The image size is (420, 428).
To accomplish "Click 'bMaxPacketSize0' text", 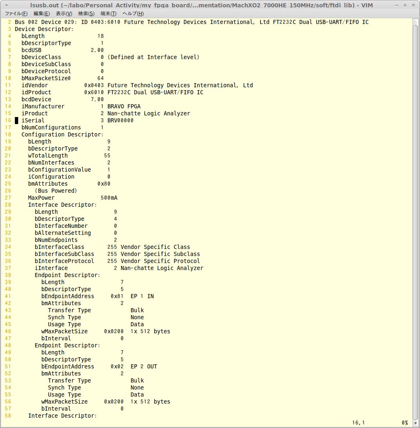I will 46,78.
